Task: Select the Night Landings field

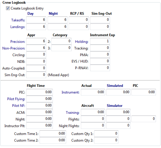Action: [57, 27]
